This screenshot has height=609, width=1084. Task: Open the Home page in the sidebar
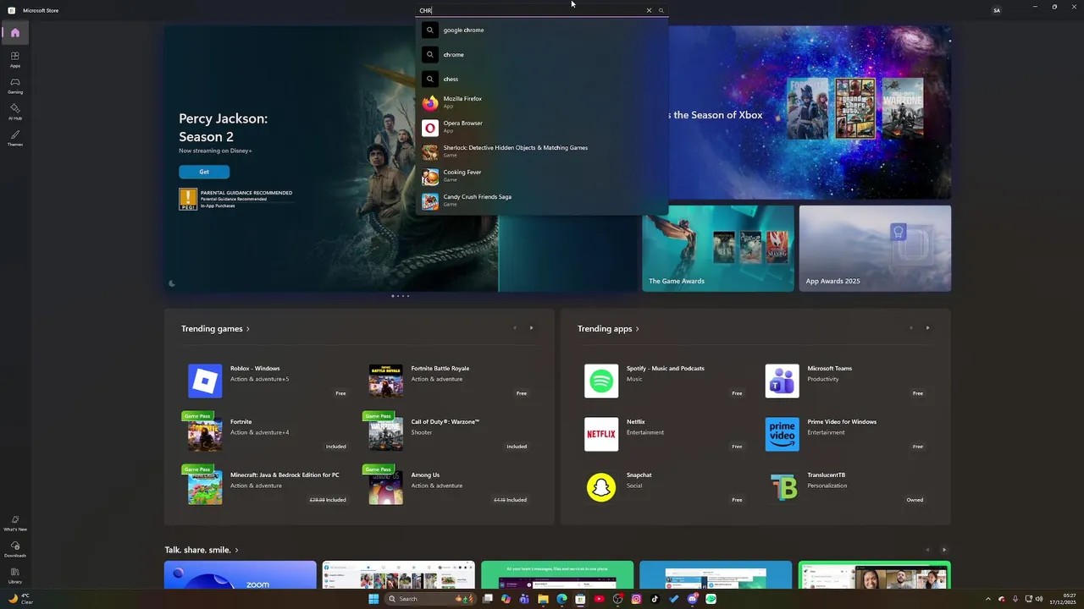click(x=14, y=33)
